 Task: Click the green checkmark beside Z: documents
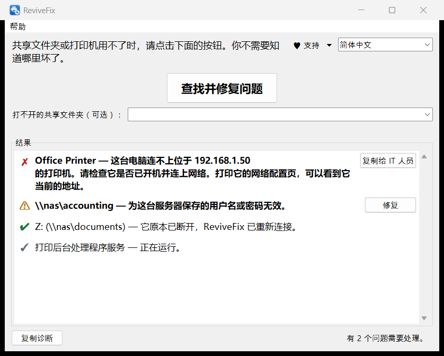point(24,227)
